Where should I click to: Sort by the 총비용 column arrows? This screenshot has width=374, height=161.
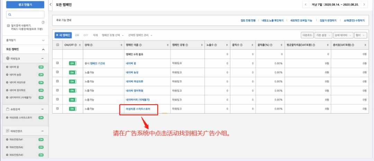(365, 45)
